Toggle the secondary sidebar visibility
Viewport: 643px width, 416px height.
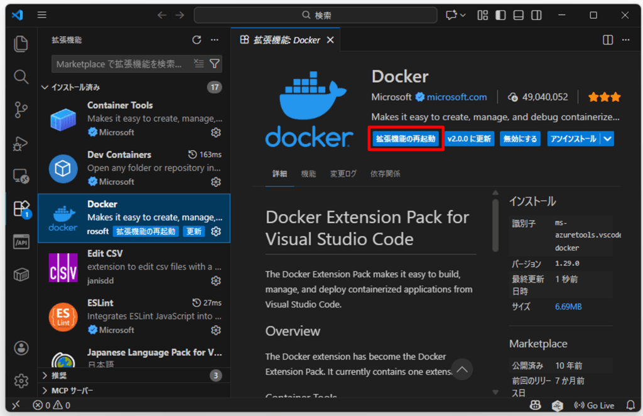click(x=537, y=14)
